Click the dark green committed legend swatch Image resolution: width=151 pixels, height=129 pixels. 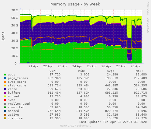point(5,107)
